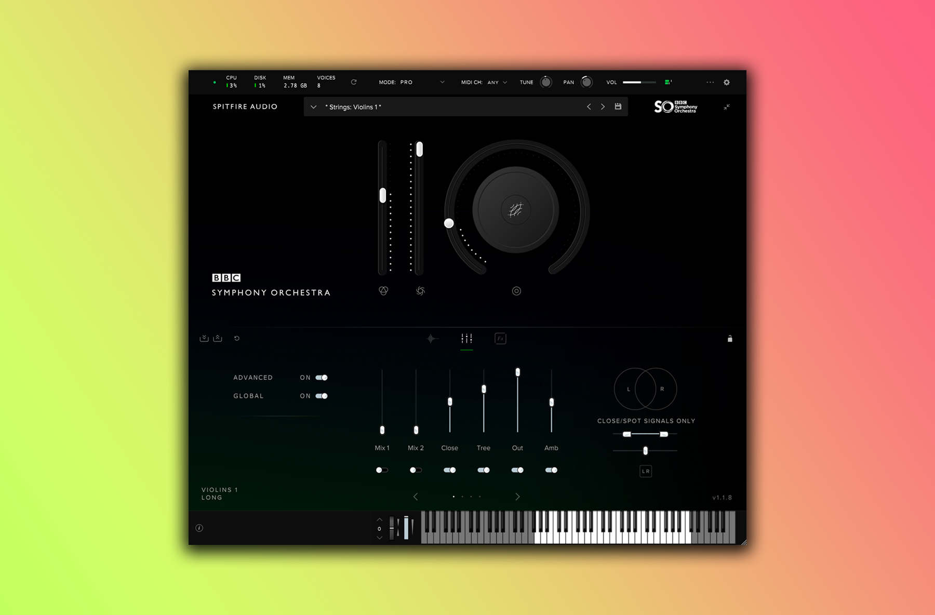Click the TUNE knob
The height and width of the screenshot is (615, 935).
click(546, 82)
